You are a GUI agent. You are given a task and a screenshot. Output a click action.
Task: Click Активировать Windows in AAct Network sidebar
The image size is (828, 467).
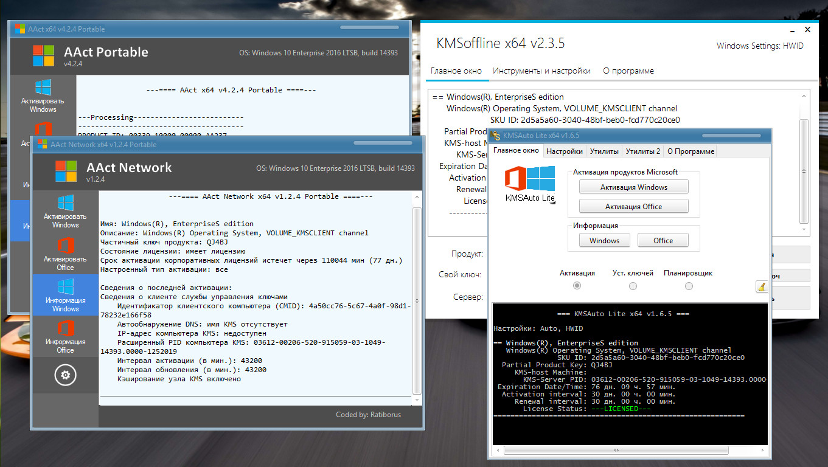65,211
